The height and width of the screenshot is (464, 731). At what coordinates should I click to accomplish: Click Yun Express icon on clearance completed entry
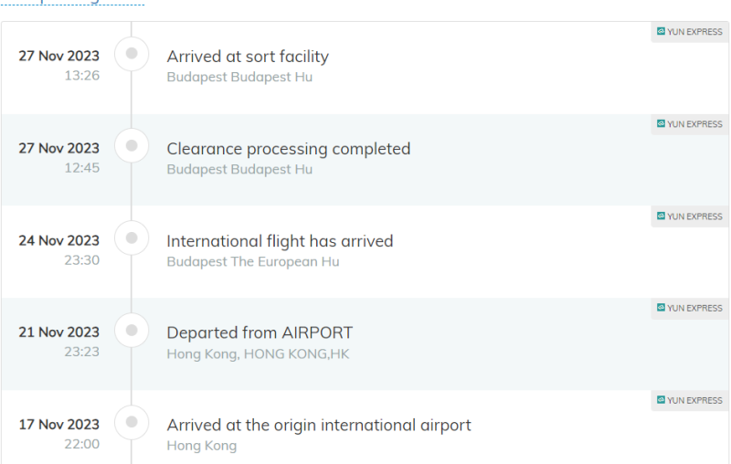click(x=661, y=123)
